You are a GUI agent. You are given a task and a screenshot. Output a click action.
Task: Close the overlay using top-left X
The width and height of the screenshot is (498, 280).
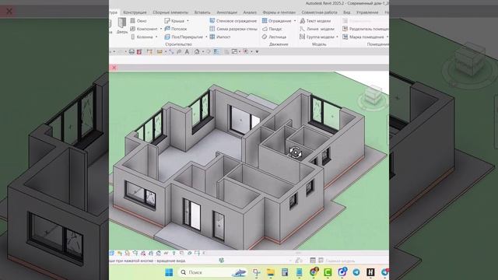[9, 12]
